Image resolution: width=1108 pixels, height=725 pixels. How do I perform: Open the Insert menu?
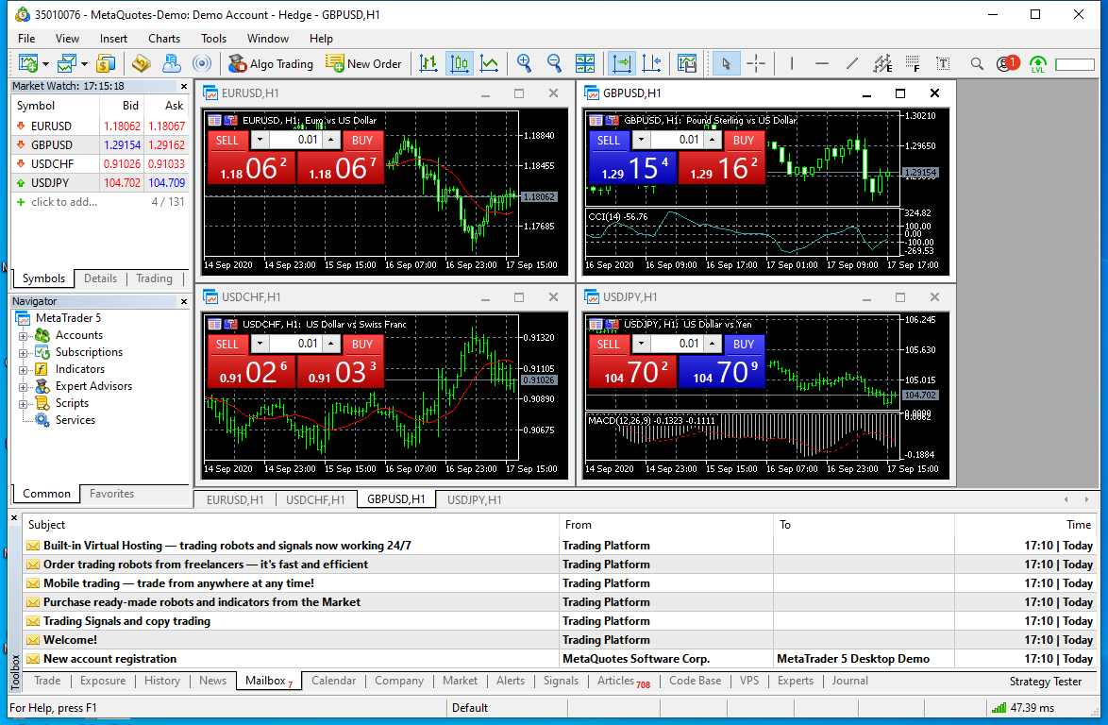pyautogui.click(x=113, y=38)
